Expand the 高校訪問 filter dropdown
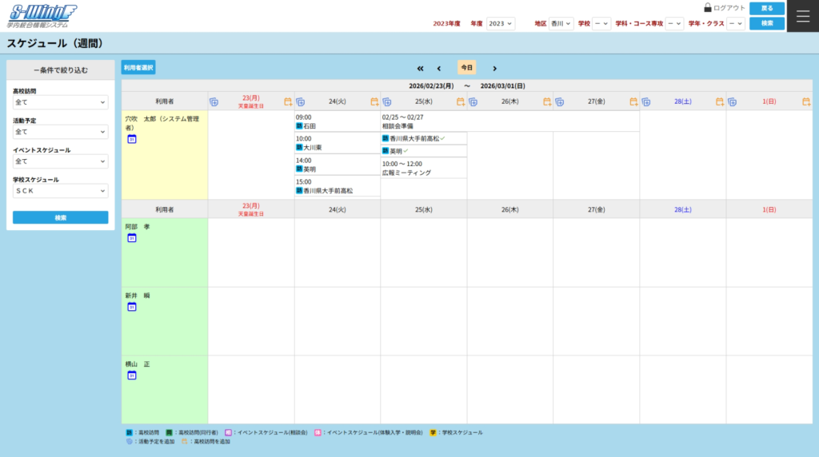The height and width of the screenshot is (457, 819). pos(60,102)
